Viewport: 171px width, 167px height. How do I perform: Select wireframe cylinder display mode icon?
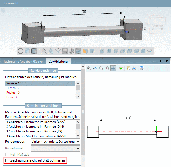(20, 51)
